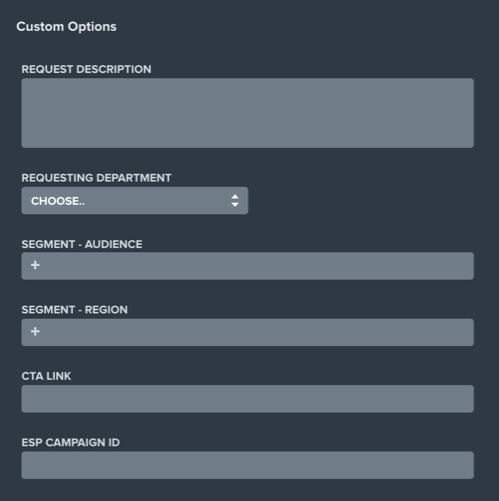Click the Custom Options heading
Viewport: 499px width, 501px height.
point(66,27)
